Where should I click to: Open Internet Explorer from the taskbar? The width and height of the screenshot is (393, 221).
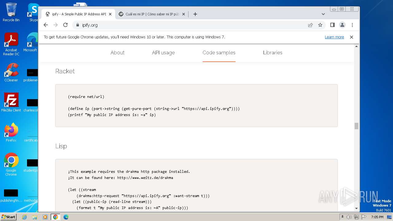[x=25, y=217]
